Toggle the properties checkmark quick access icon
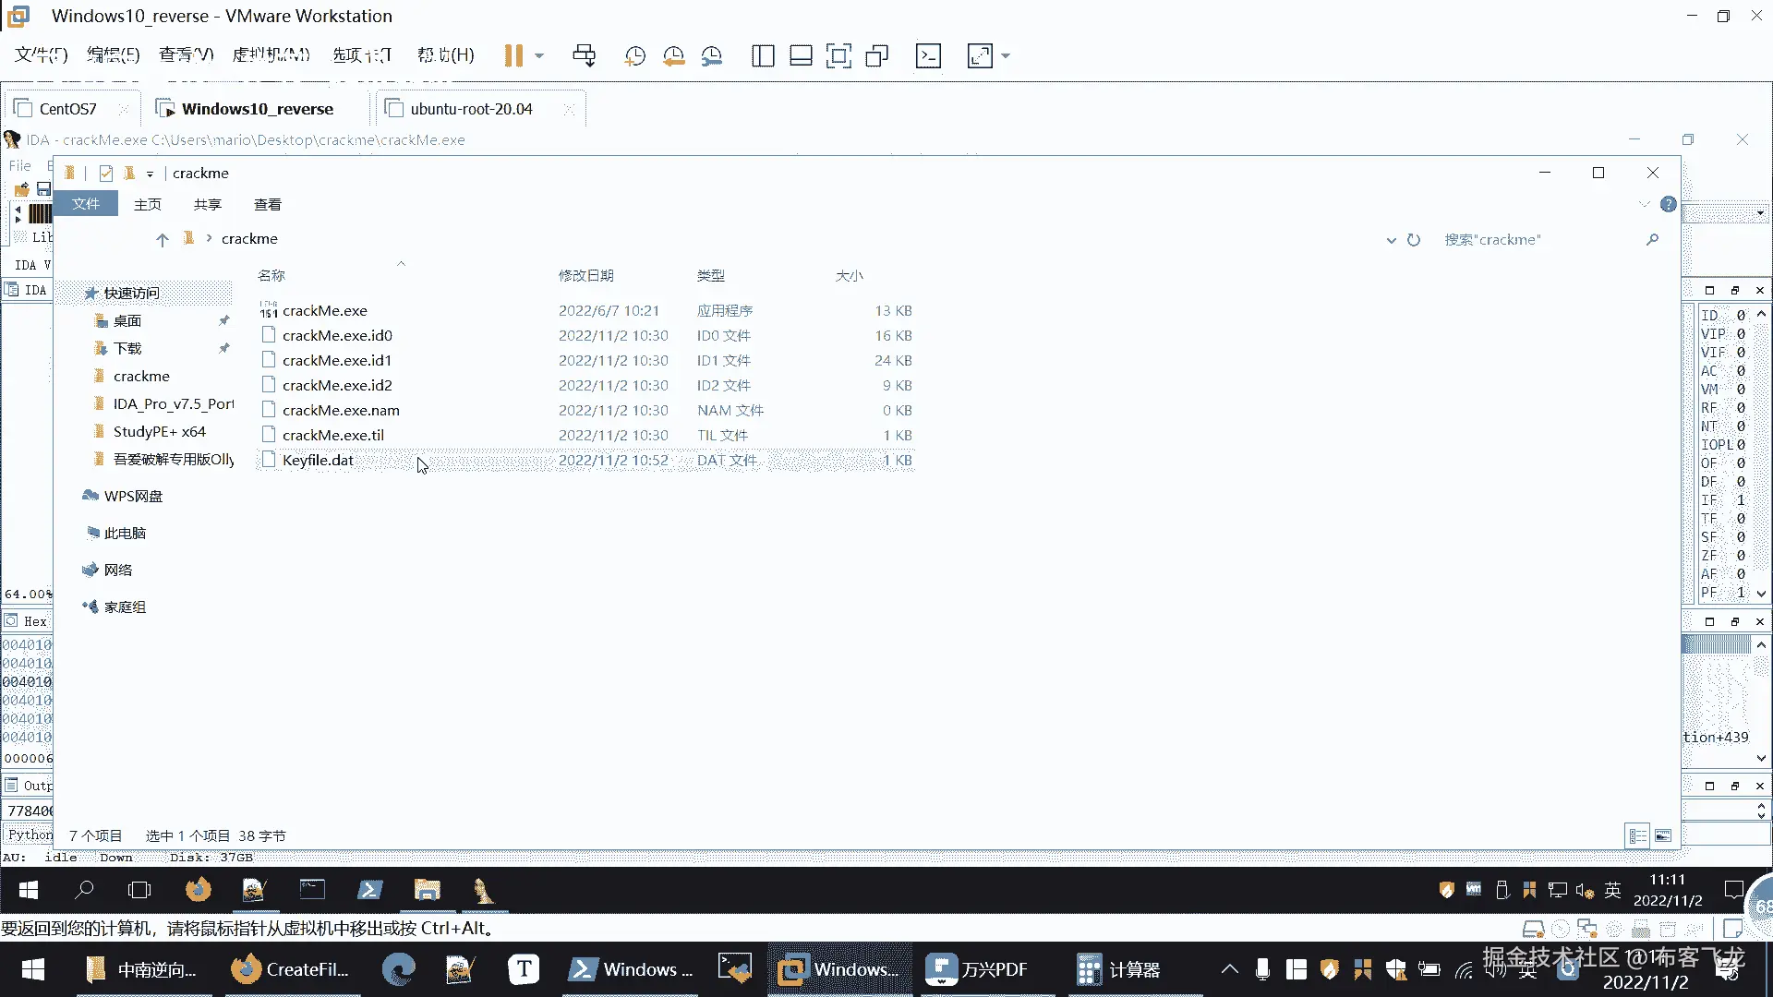Image resolution: width=1773 pixels, height=997 pixels. (106, 174)
